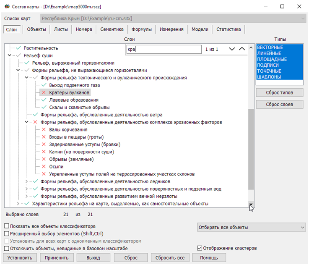Click the layer search input field

pos(164,49)
